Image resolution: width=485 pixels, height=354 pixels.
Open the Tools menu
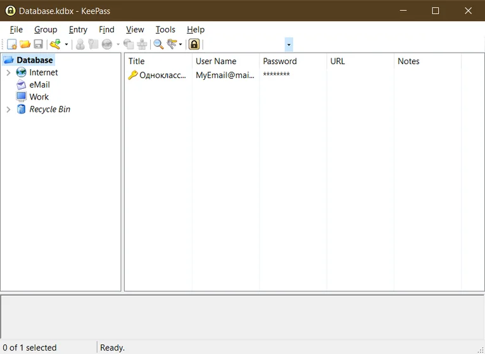coord(165,30)
